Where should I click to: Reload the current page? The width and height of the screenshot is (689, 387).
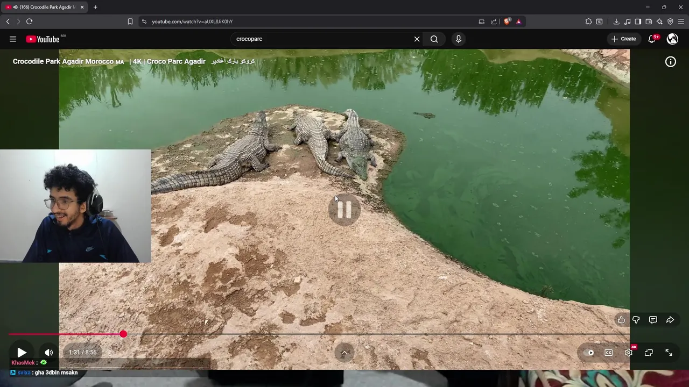pyautogui.click(x=29, y=21)
